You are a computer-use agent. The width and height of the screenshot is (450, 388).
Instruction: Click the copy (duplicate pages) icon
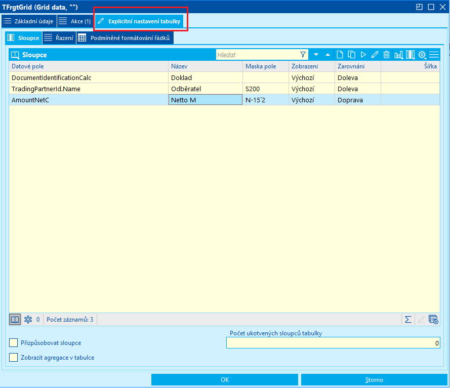click(352, 55)
